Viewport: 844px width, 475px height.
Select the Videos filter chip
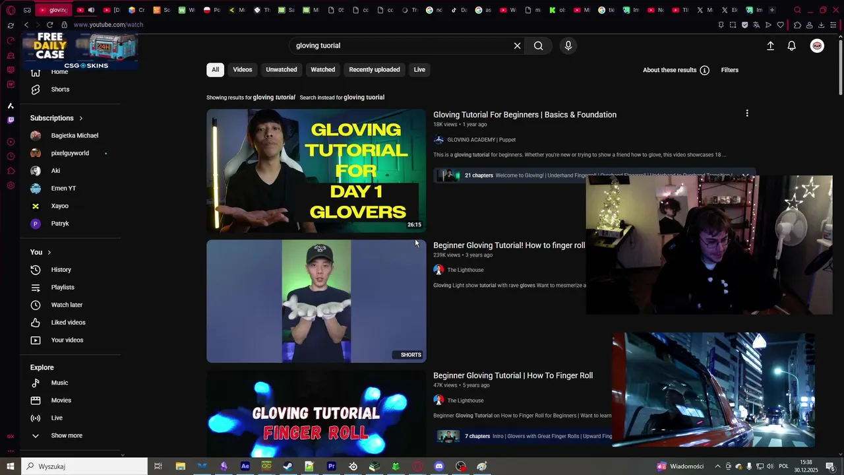[x=243, y=69]
